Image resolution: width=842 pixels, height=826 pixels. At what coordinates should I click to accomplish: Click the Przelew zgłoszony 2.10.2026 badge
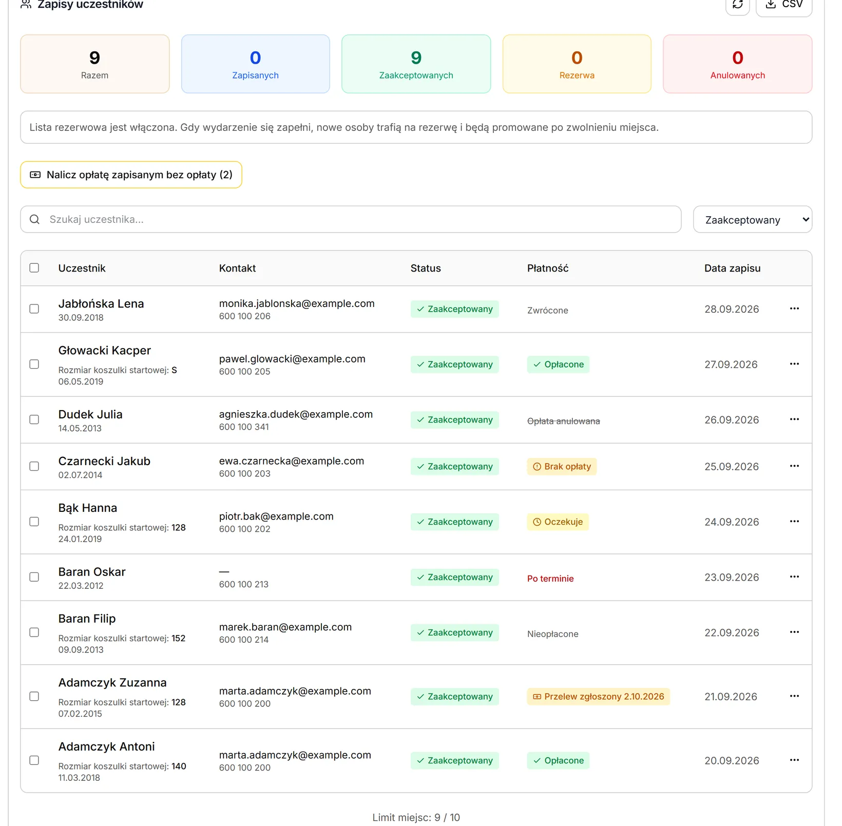pyautogui.click(x=599, y=697)
